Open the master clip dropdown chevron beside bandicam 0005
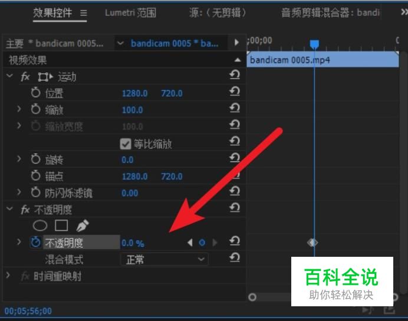Screen dimensions: 408x321 click(120, 43)
